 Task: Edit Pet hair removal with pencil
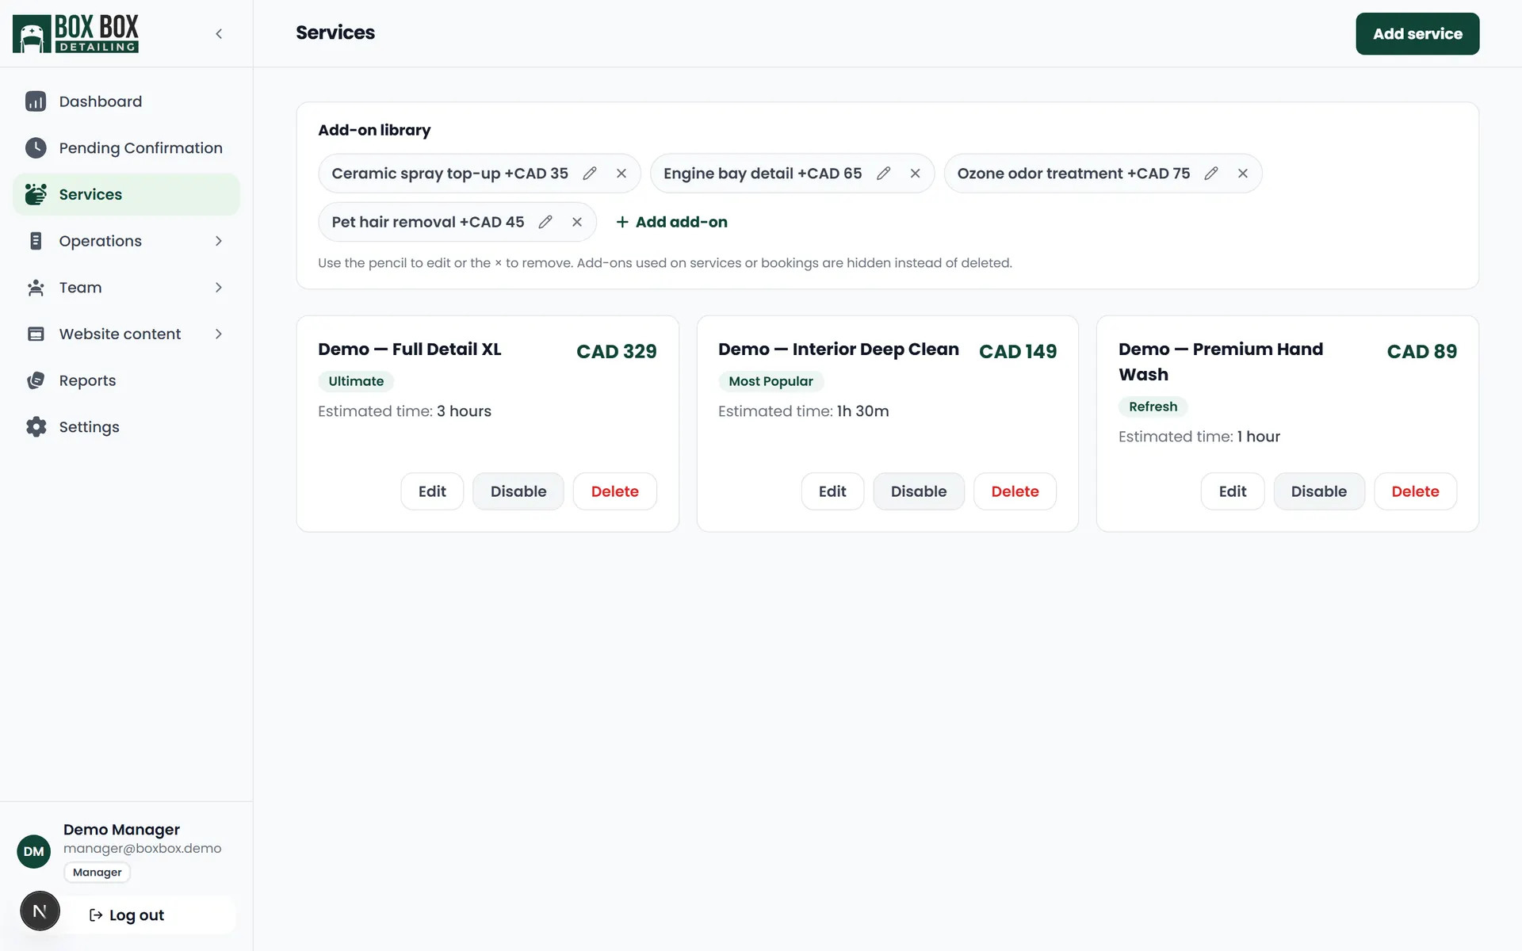pos(545,222)
